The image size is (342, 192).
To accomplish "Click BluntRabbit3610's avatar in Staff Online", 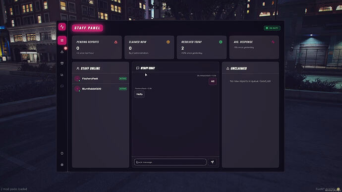I will click(x=77, y=89).
